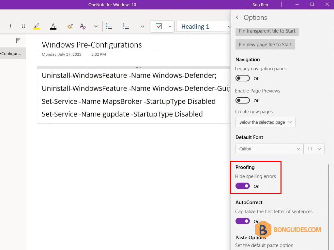
Task: Click the Bon Ben account name
Action: coord(260,5)
